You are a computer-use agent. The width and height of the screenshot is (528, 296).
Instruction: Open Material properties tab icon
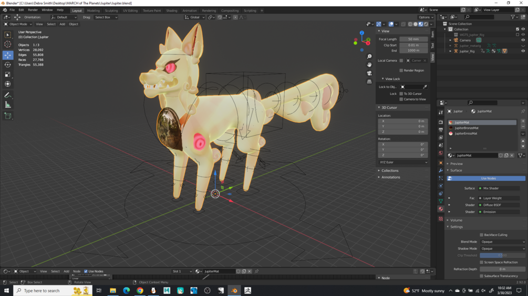441,209
